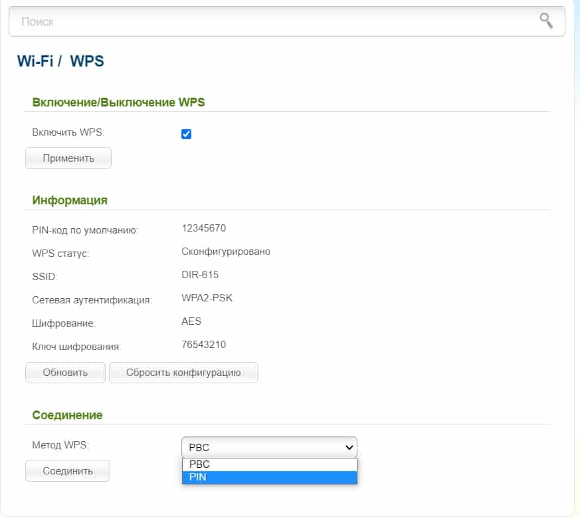Click the Соединить button
The height and width of the screenshot is (517, 580).
click(x=68, y=470)
